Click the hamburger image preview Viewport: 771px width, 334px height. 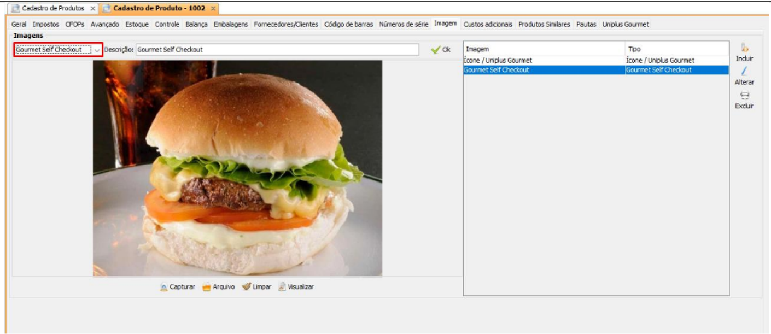pos(237,168)
